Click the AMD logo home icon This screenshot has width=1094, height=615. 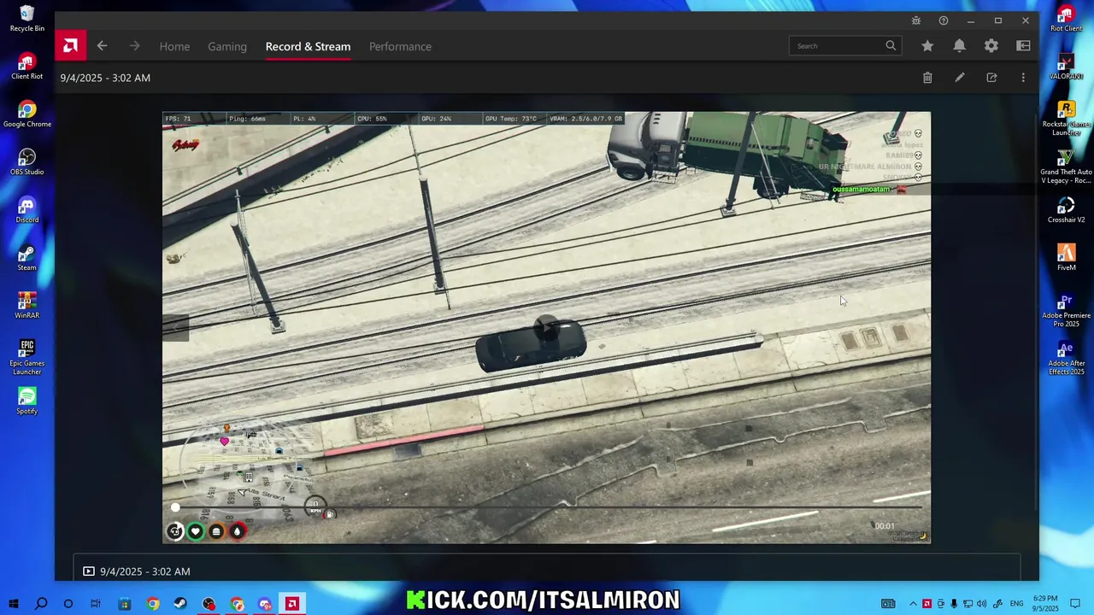pos(70,46)
